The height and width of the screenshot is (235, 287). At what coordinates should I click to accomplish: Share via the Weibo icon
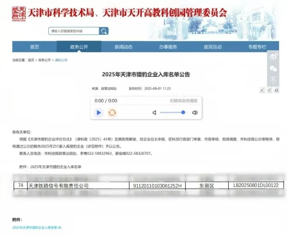[273, 57]
